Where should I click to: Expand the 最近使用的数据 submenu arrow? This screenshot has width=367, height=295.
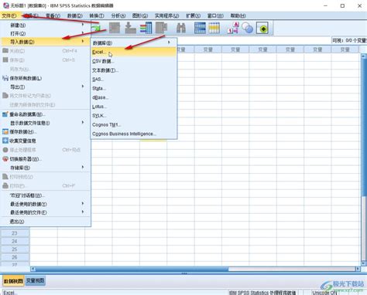tap(83, 203)
